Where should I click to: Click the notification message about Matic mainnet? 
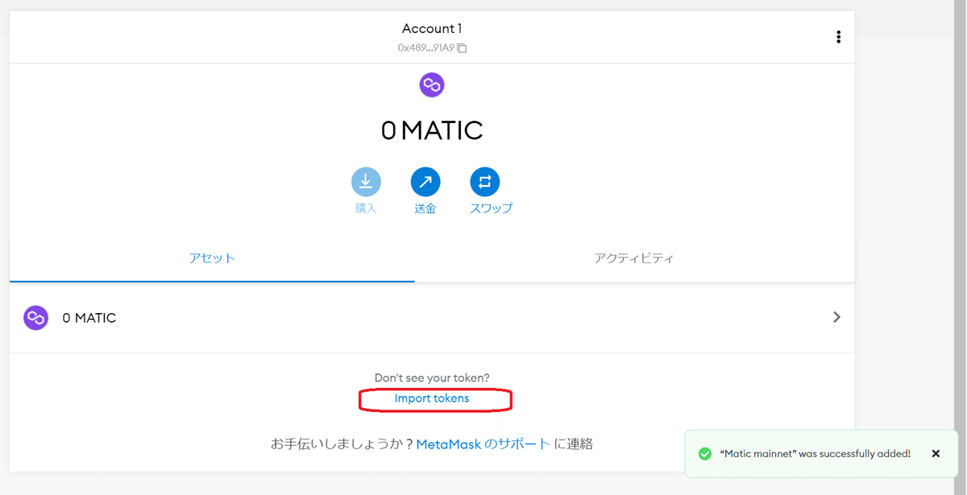(x=816, y=454)
